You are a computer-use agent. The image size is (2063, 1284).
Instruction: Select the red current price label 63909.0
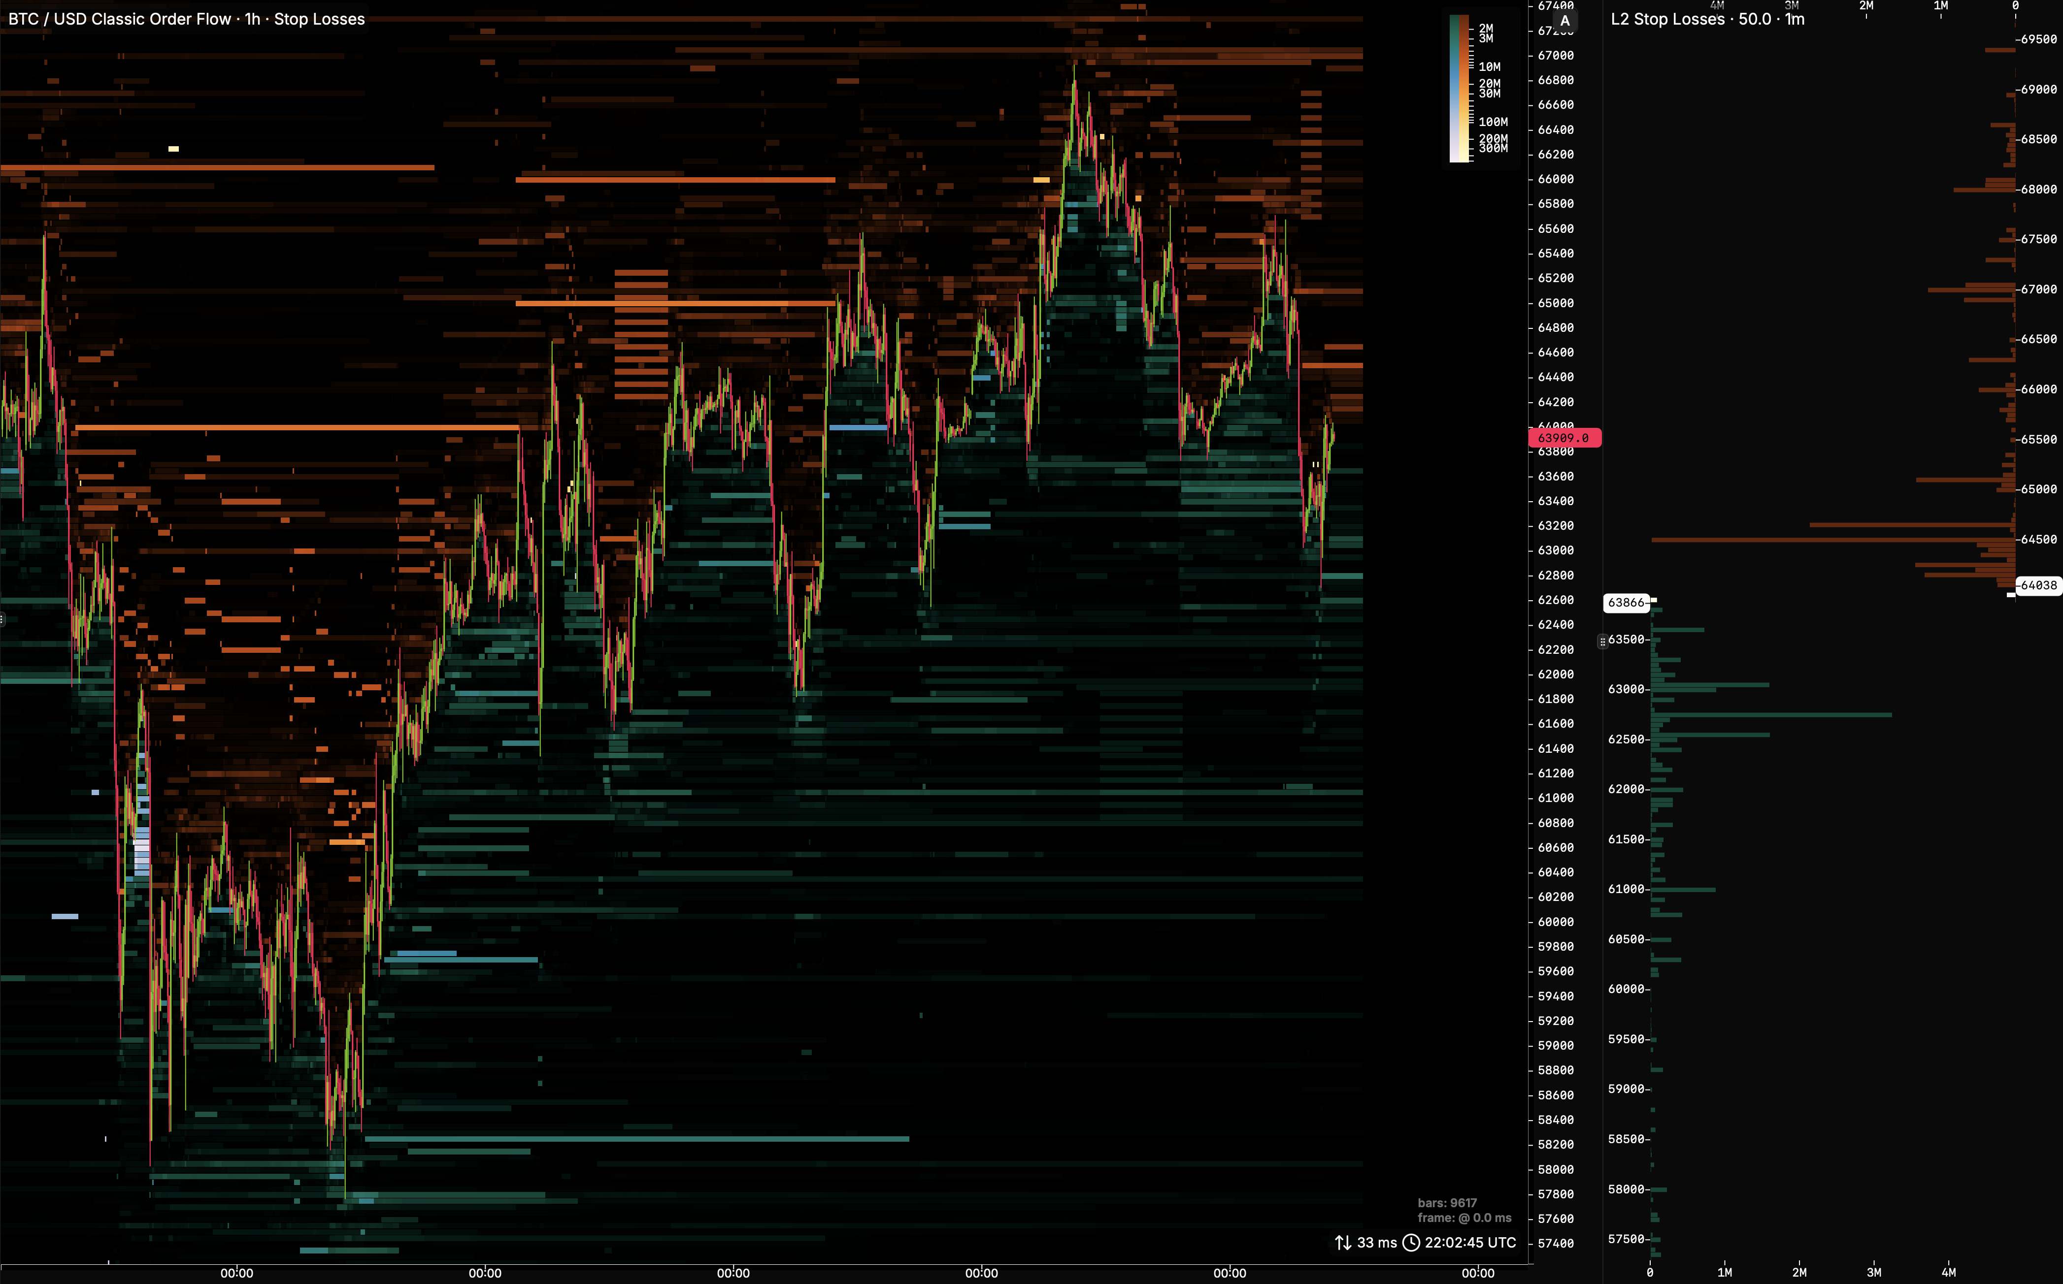[x=1564, y=438]
